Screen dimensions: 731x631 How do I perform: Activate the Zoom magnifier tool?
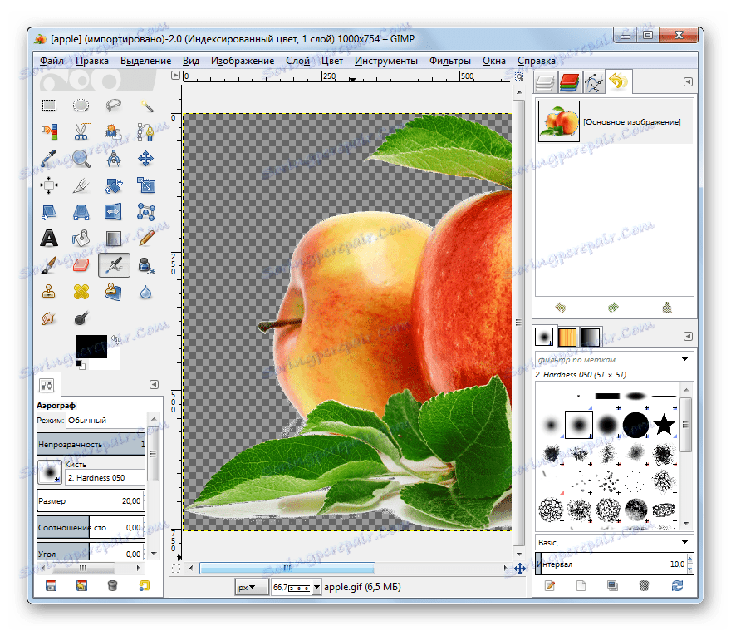[81, 158]
